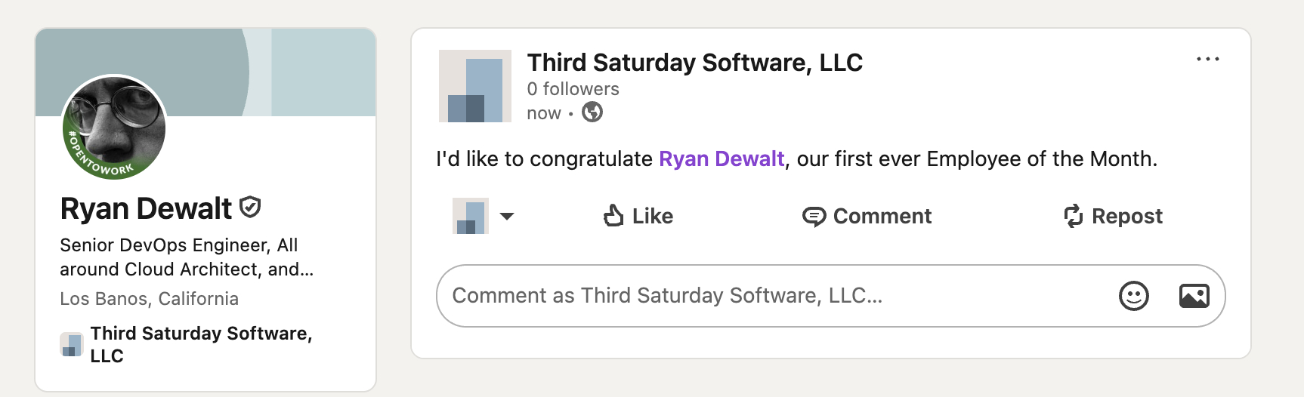Click the Repost button label
Image resolution: width=1304 pixels, height=397 pixels.
(1126, 217)
